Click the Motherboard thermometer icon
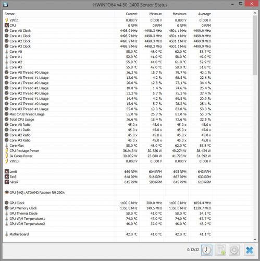 [x=7, y=234]
